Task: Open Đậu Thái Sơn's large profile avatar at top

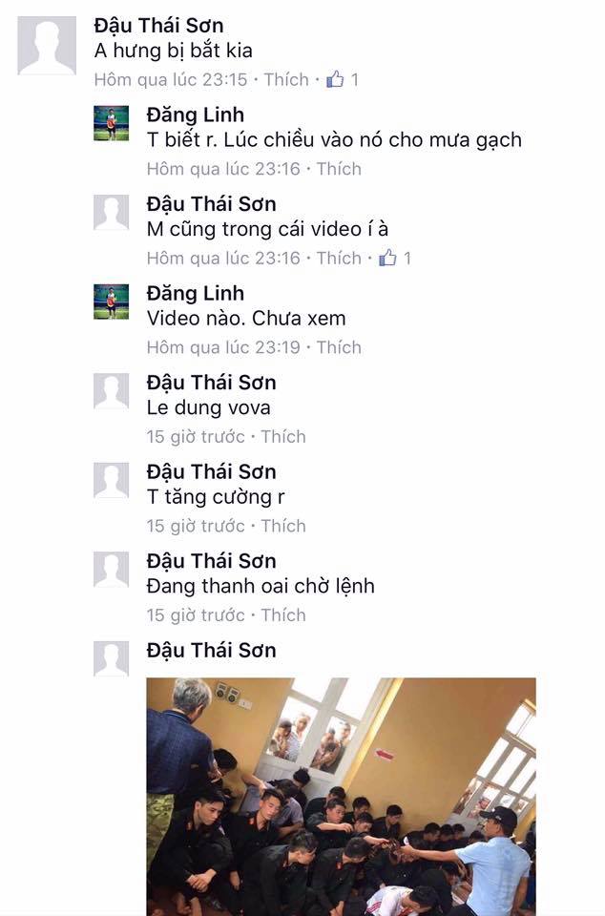Action: tap(47, 46)
